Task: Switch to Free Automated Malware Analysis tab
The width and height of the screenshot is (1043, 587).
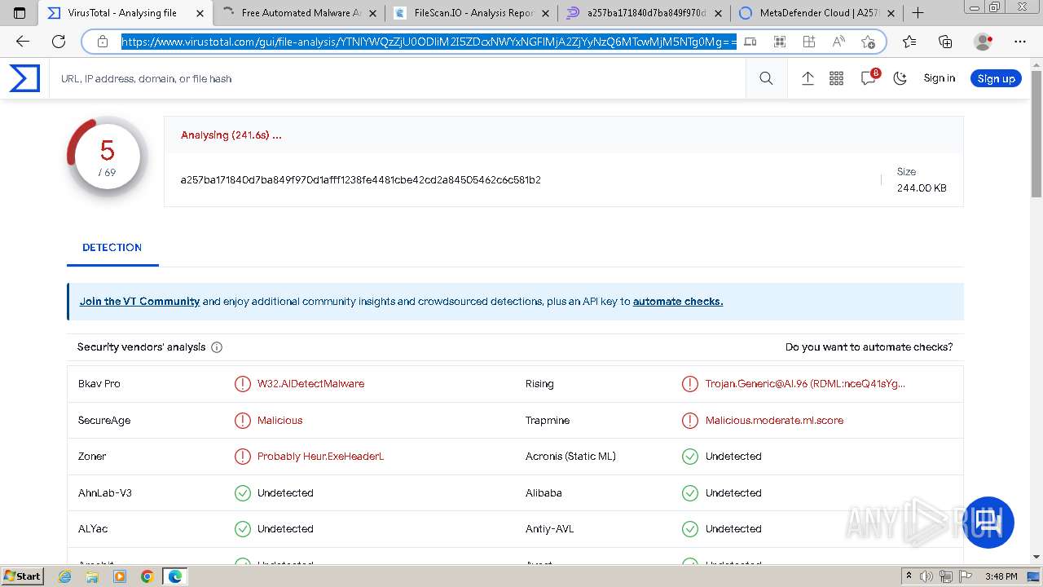Action: pos(301,13)
